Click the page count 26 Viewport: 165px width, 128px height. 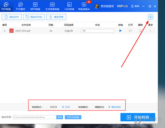[51, 31]
